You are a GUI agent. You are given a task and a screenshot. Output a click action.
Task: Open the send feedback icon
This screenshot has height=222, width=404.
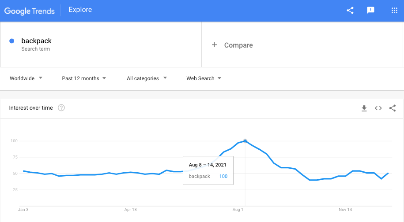coord(371,11)
